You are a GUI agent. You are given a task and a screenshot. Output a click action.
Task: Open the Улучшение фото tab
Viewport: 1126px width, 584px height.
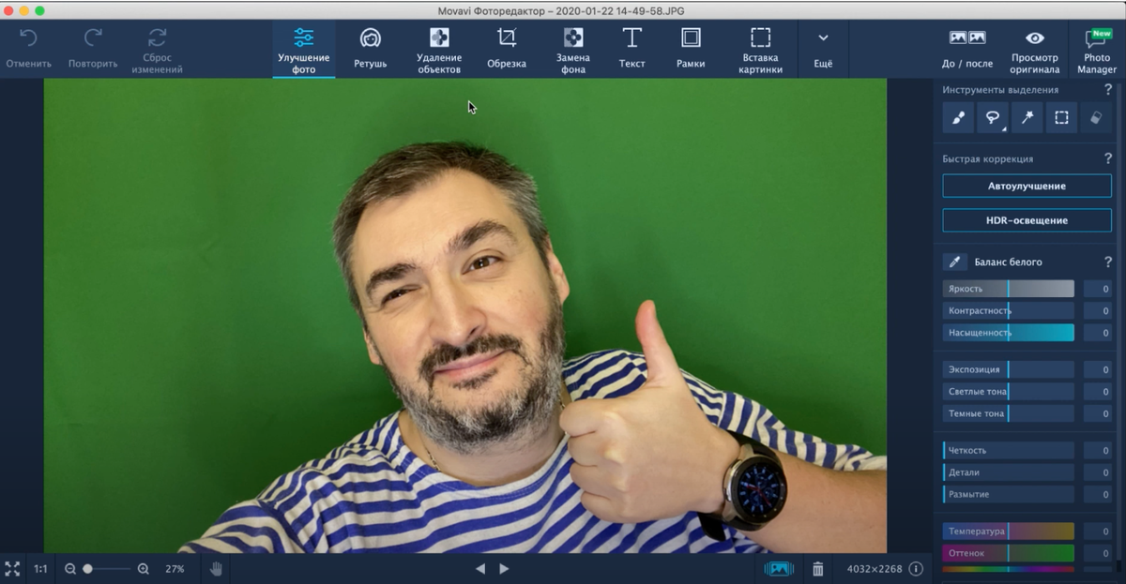(304, 51)
